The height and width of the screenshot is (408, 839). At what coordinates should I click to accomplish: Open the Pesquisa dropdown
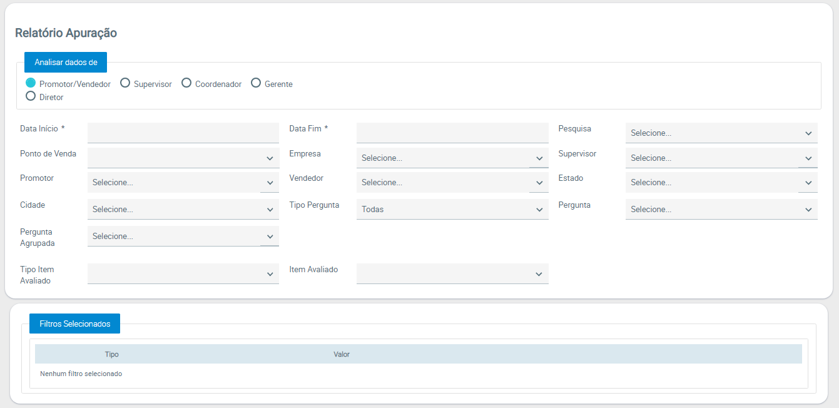point(721,133)
